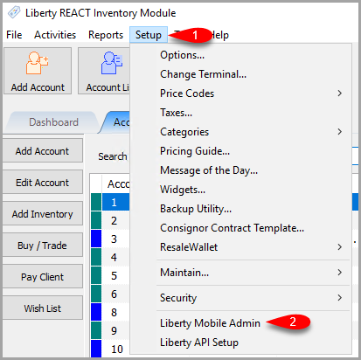Open Taxes... from the Setup menu
Image resolution: width=361 pixels, height=360 pixels.
[x=240, y=113]
